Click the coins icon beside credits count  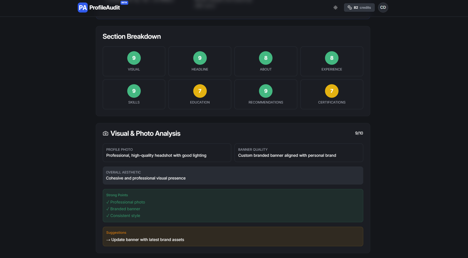(x=349, y=7)
